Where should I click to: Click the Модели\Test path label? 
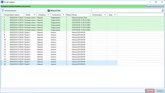(x=55, y=11)
